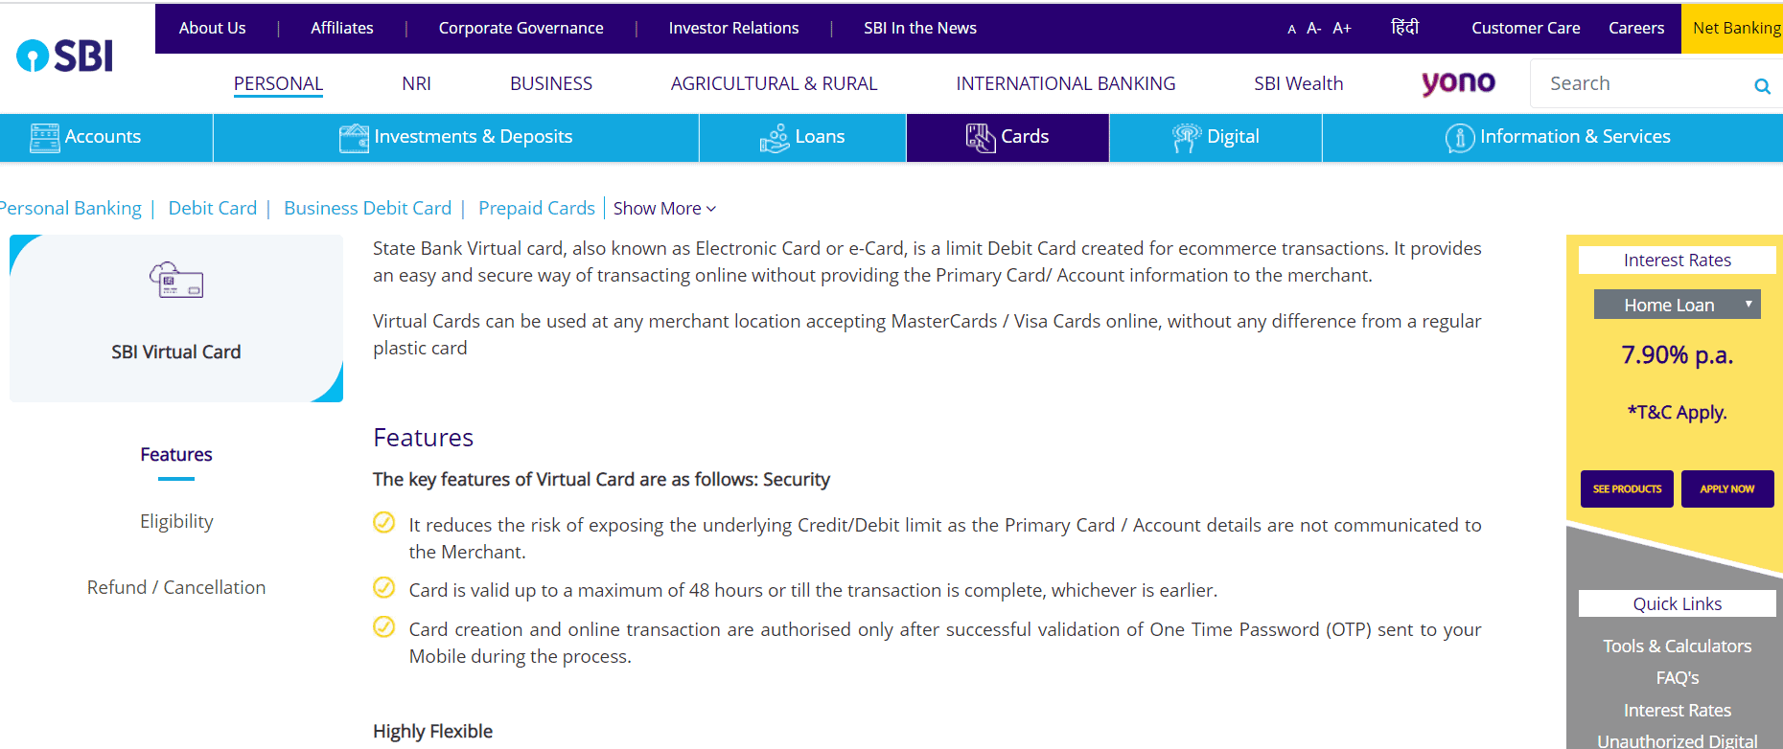Click the Information & Services icon
The height and width of the screenshot is (749, 1783).
click(1459, 137)
